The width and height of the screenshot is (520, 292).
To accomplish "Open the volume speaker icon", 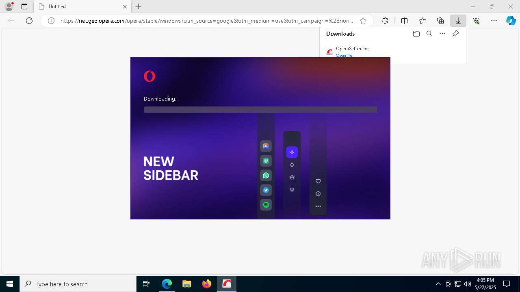I will pyautogui.click(x=467, y=284).
